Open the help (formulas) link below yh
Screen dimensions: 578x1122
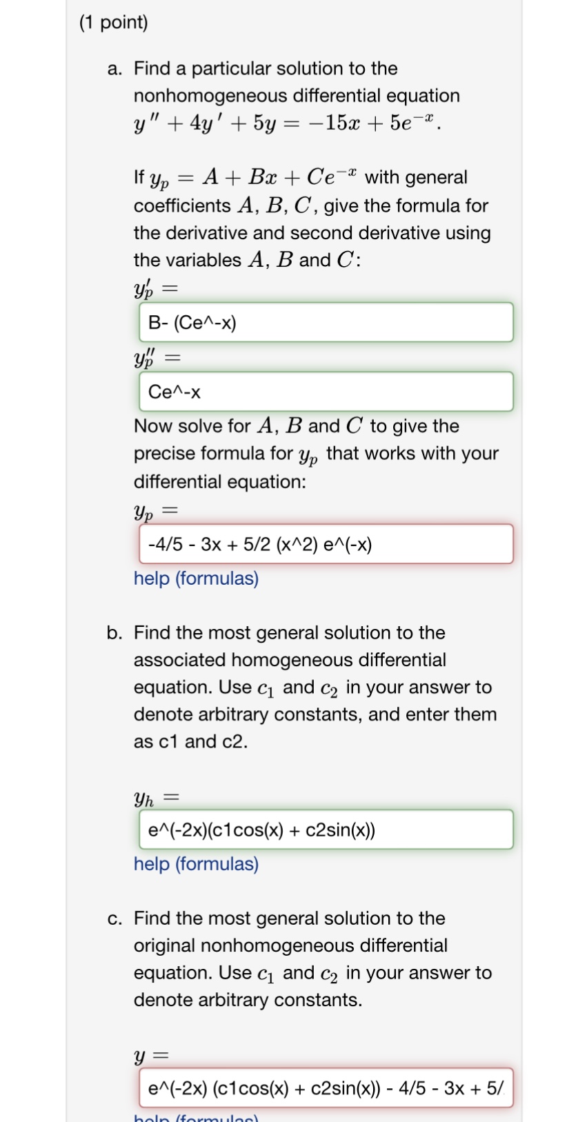tap(195, 863)
